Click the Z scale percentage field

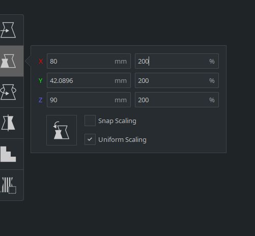click(x=177, y=100)
